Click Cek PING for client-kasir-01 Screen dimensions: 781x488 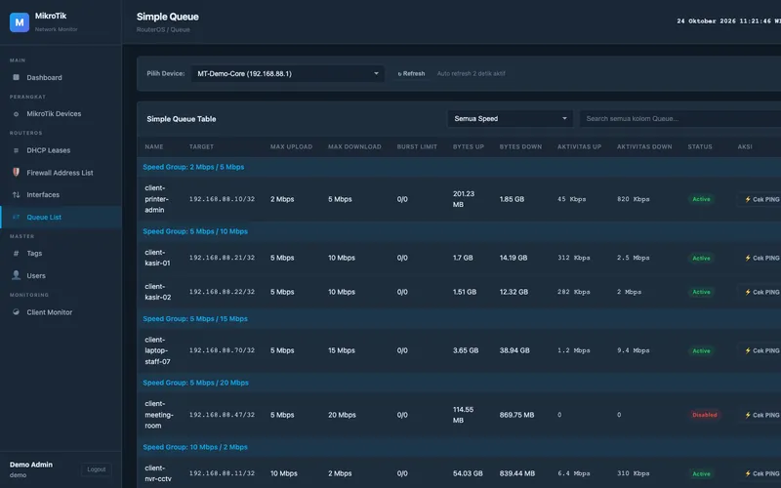[761, 258]
